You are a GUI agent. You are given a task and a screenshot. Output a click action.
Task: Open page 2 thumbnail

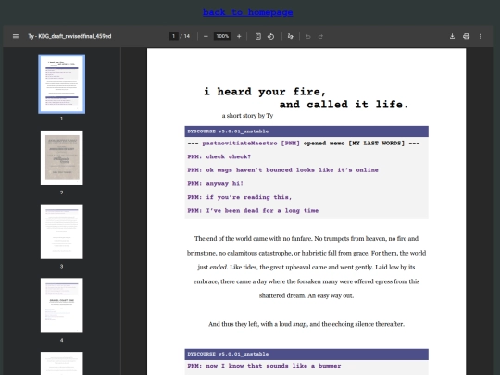(x=61, y=157)
